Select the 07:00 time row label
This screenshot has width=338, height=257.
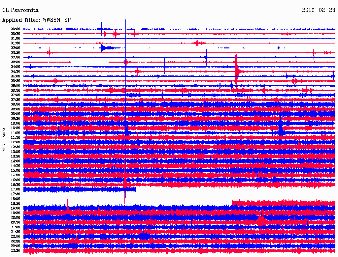16,95
